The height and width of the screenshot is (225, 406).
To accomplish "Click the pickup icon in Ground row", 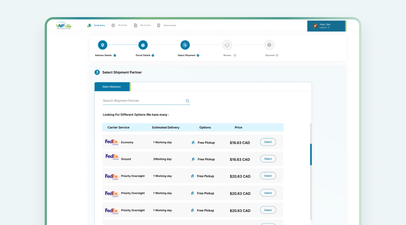I will [x=193, y=159].
